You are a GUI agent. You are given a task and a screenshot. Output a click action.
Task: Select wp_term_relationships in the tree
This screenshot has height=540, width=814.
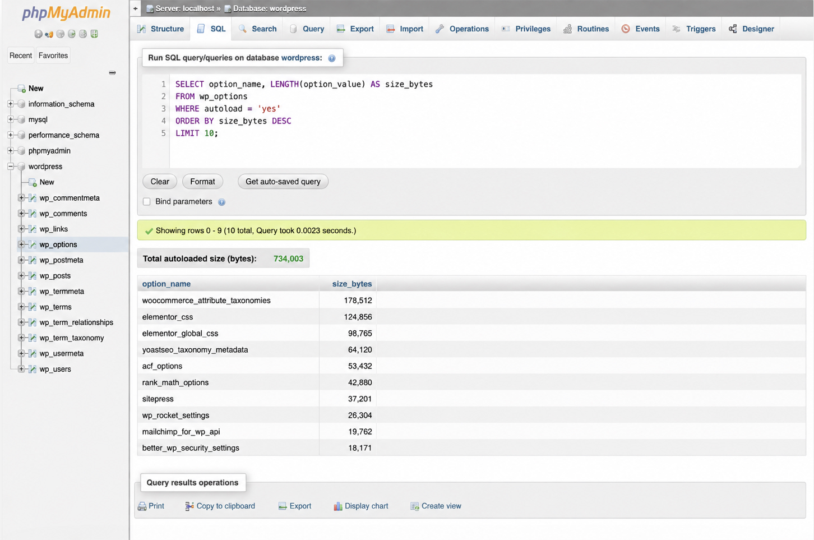[x=76, y=322]
